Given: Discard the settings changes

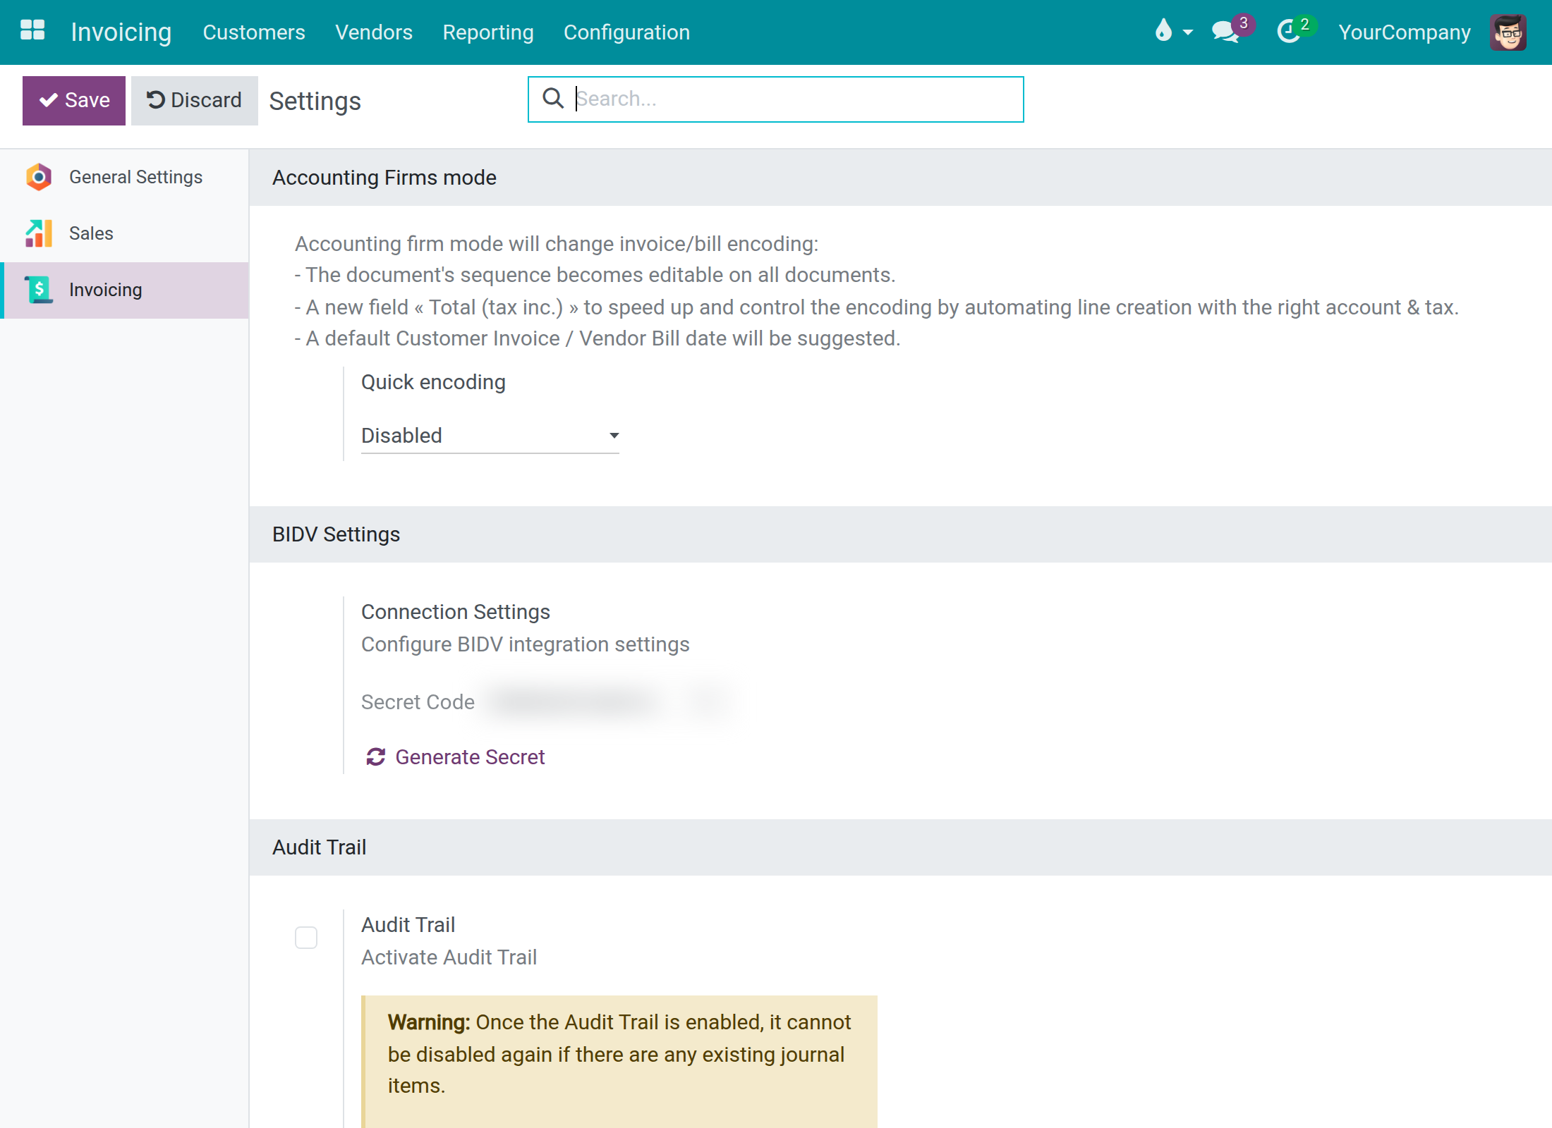Looking at the screenshot, I should point(195,101).
